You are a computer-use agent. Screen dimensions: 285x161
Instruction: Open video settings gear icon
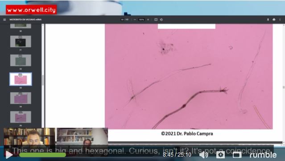pos(220,155)
